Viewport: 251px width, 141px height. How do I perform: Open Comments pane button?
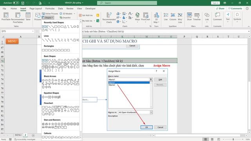(235, 9)
